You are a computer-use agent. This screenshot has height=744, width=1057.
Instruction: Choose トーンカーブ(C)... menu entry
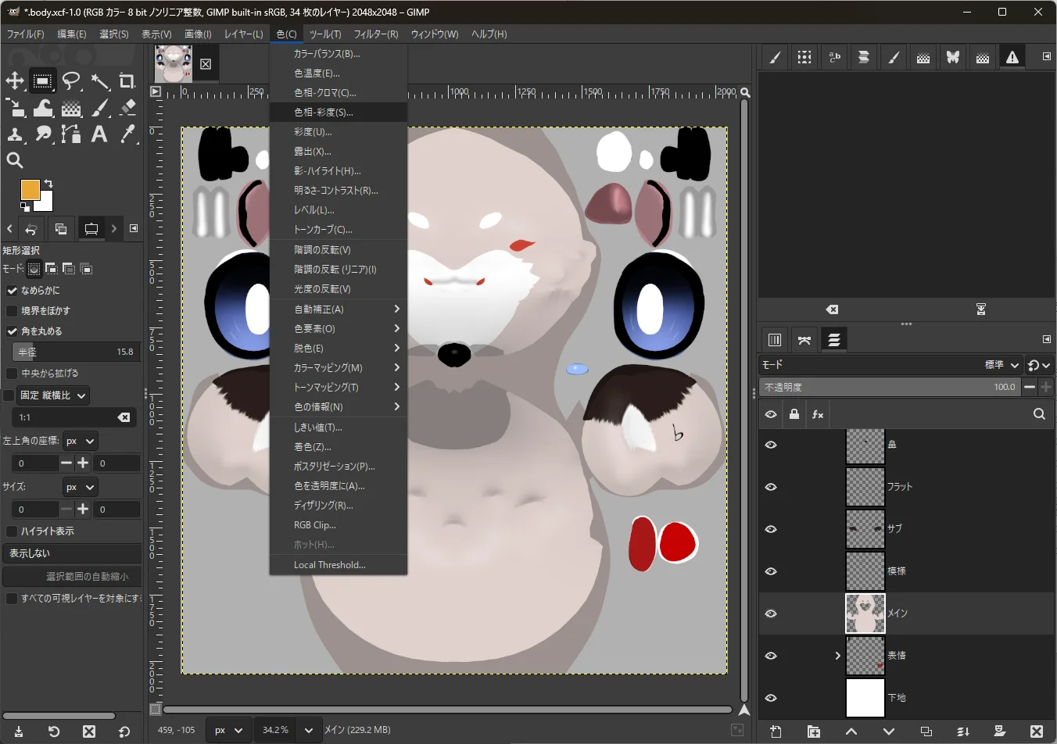[339, 230]
